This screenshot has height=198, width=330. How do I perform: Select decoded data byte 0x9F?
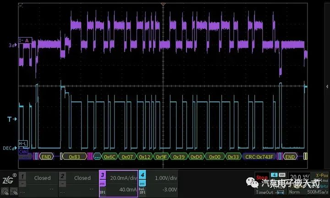point(161,157)
